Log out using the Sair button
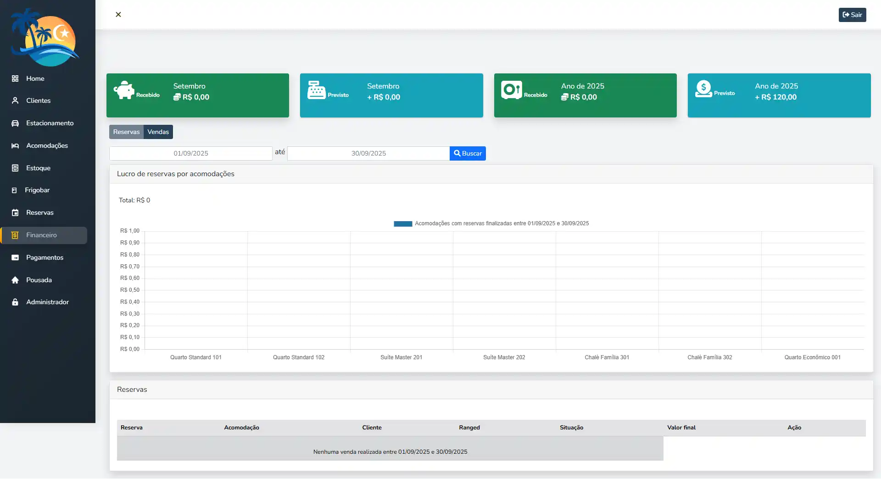The height and width of the screenshot is (479, 881). [852, 15]
